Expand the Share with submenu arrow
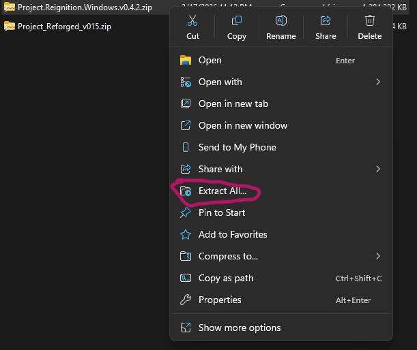 377,169
